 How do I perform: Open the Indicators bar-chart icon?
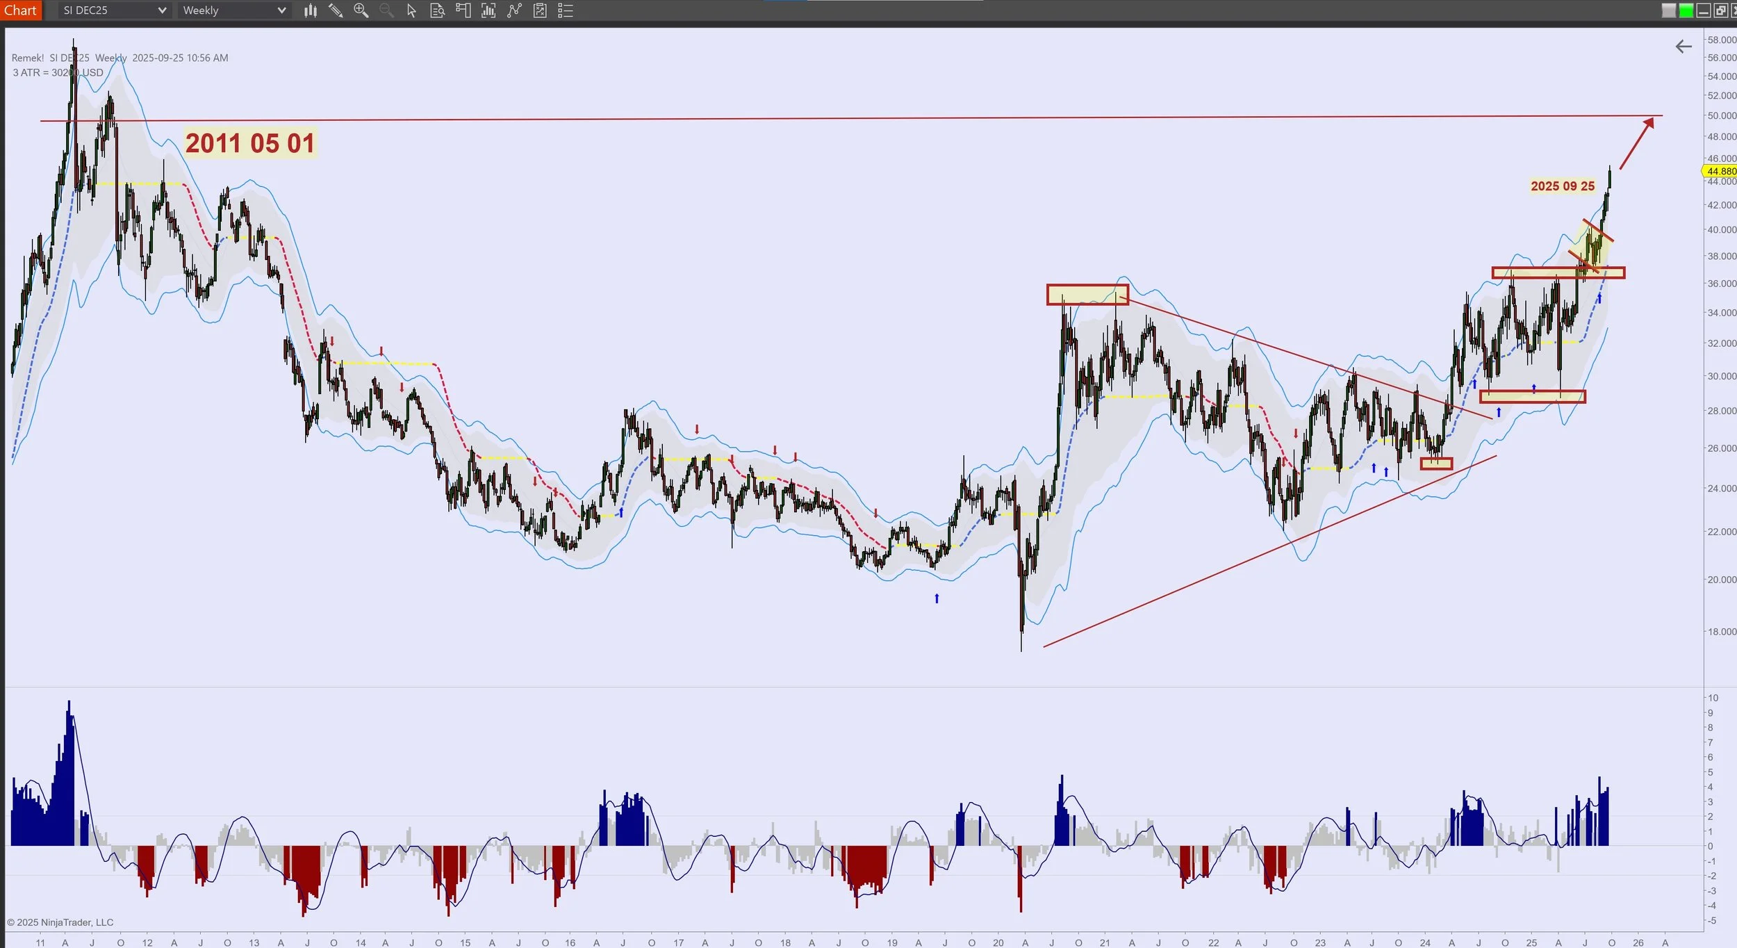coord(488,10)
